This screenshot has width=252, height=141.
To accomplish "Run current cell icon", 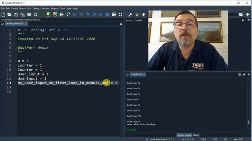I will coord(48,14).
